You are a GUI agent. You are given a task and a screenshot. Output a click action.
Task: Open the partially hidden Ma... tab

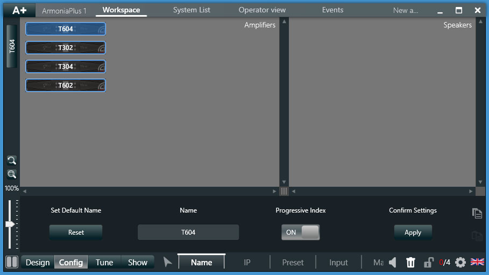pos(378,262)
